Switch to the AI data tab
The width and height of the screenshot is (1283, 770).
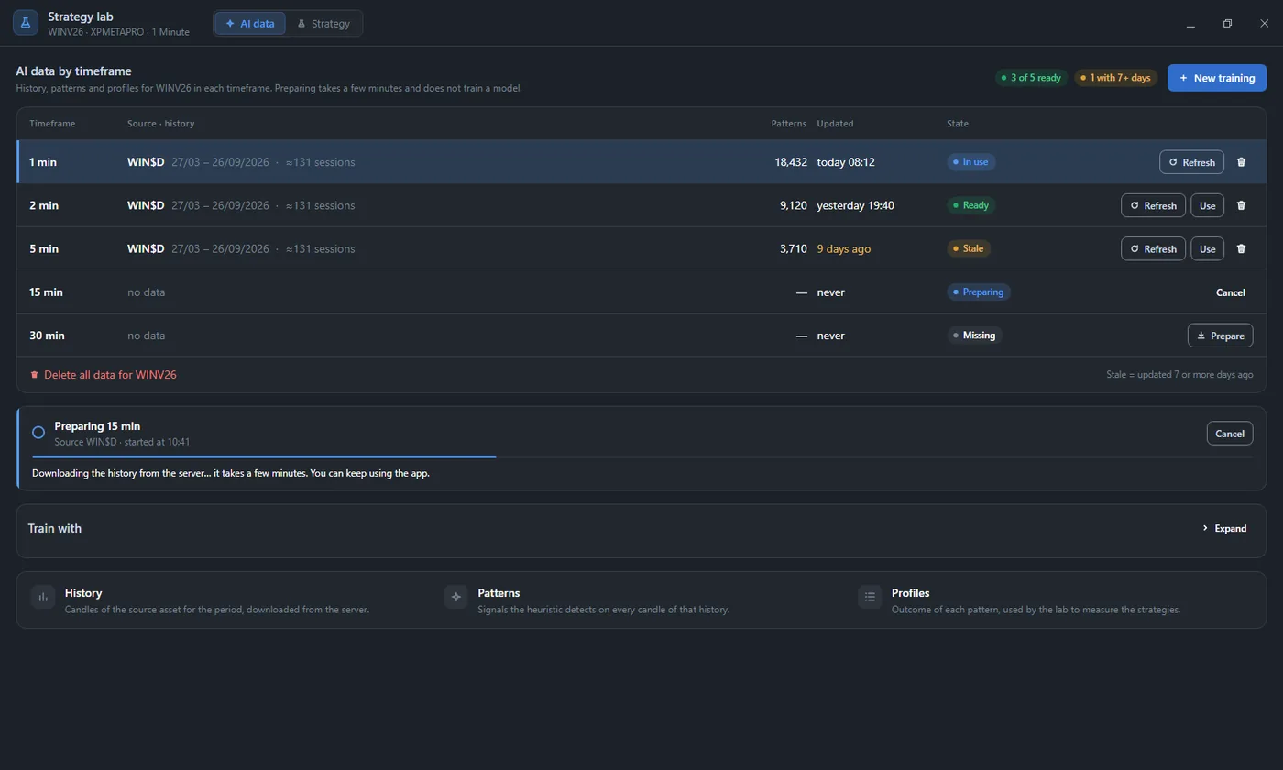pyautogui.click(x=250, y=24)
